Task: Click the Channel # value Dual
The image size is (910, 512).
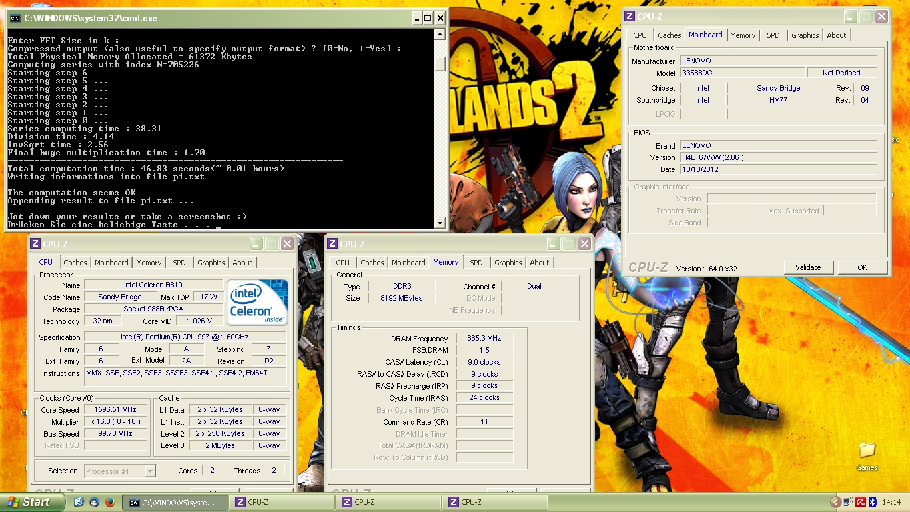Action: (534, 286)
